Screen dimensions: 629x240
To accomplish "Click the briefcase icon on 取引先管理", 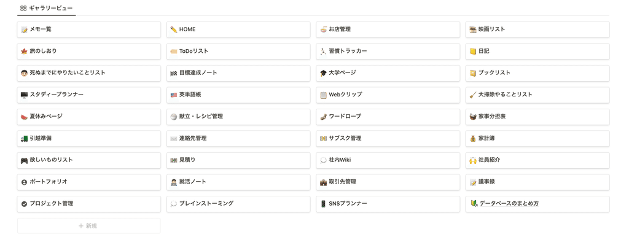I will (x=323, y=182).
